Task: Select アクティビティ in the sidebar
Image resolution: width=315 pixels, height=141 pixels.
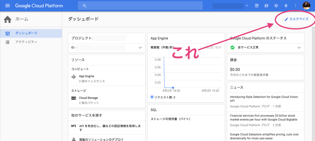Action: 31,42
